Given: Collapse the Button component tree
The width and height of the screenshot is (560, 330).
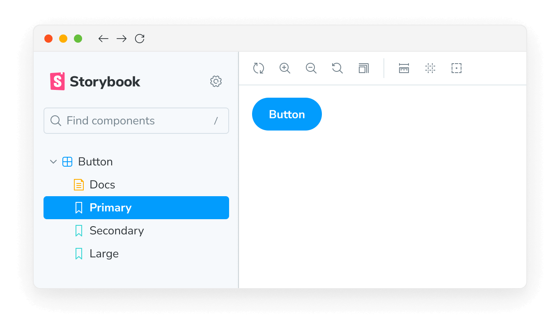Looking at the screenshot, I should (x=53, y=161).
